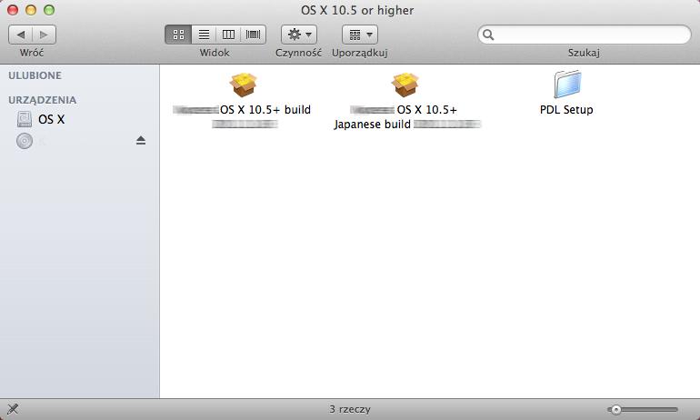Switch to Cover Flow view
Screen dimensions: 700x420
(x=253, y=35)
